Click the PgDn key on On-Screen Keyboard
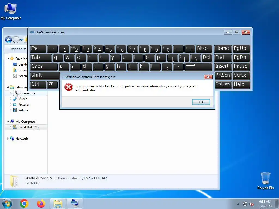 [x=241, y=58]
